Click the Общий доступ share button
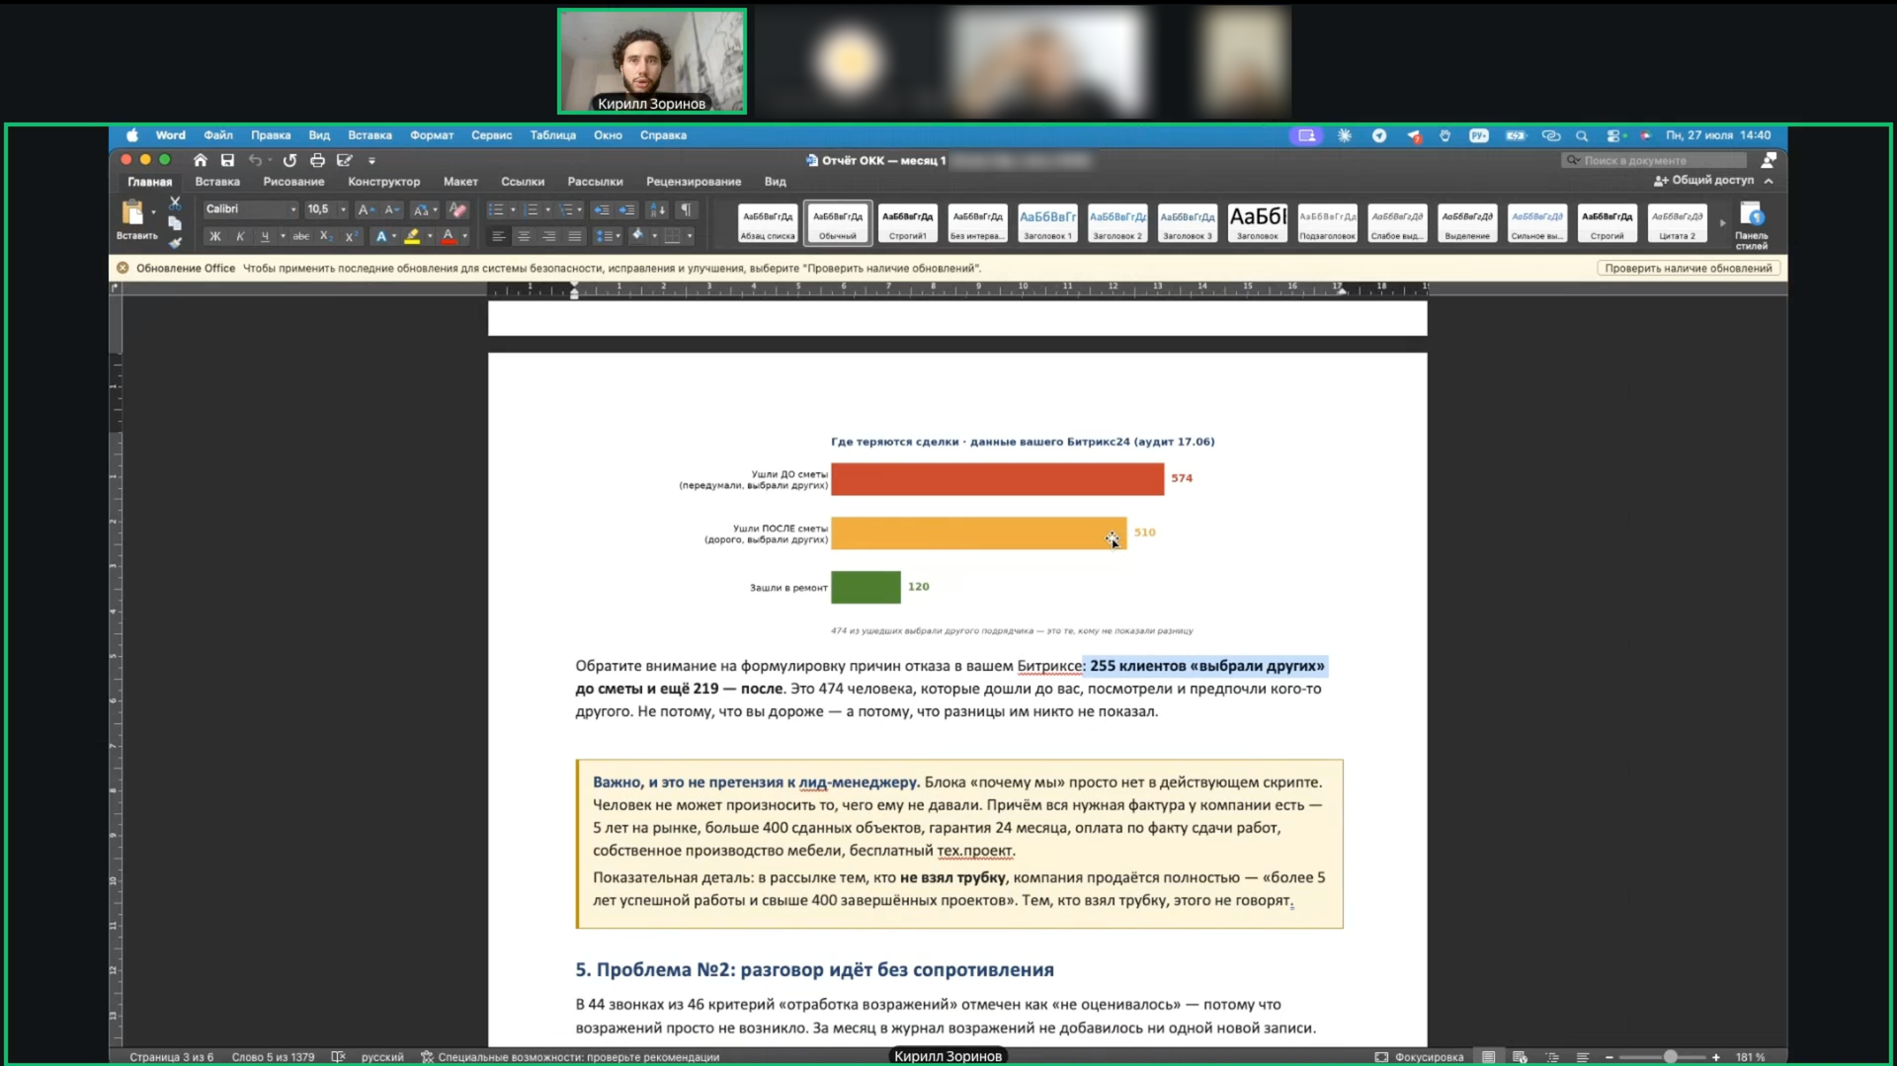Screen dimensions: 1897x1066 point(1704,181)
